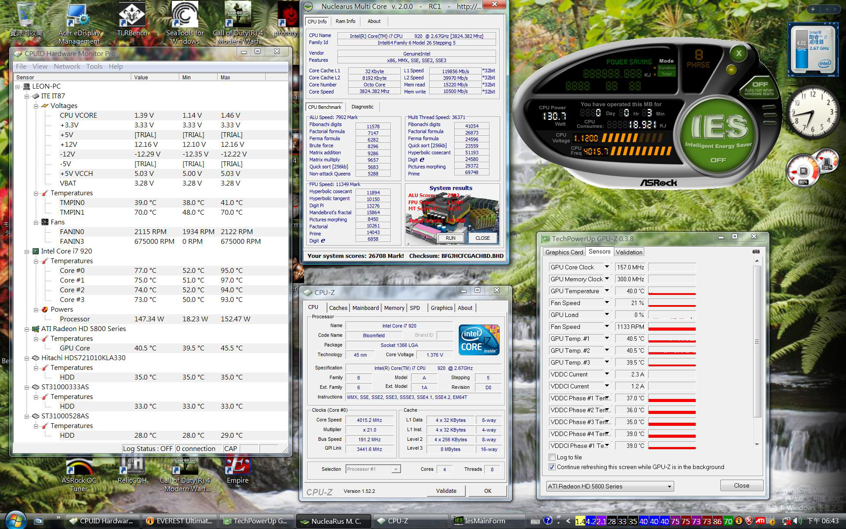Screen dimensions: 846x529
Task: Open ASRock OC Tuner desktop icon
Action: click(79, 474)
